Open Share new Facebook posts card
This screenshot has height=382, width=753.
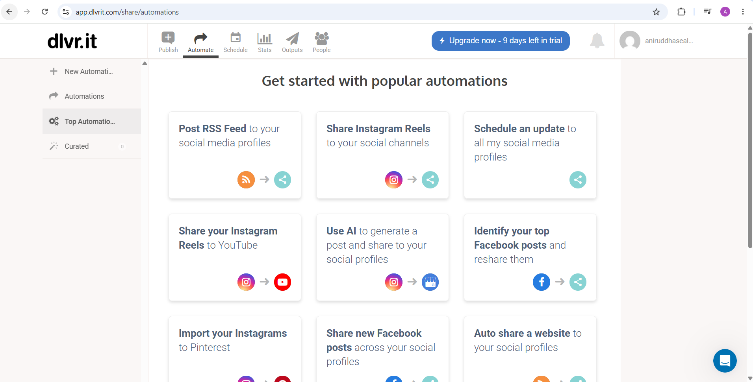point(383,349)
